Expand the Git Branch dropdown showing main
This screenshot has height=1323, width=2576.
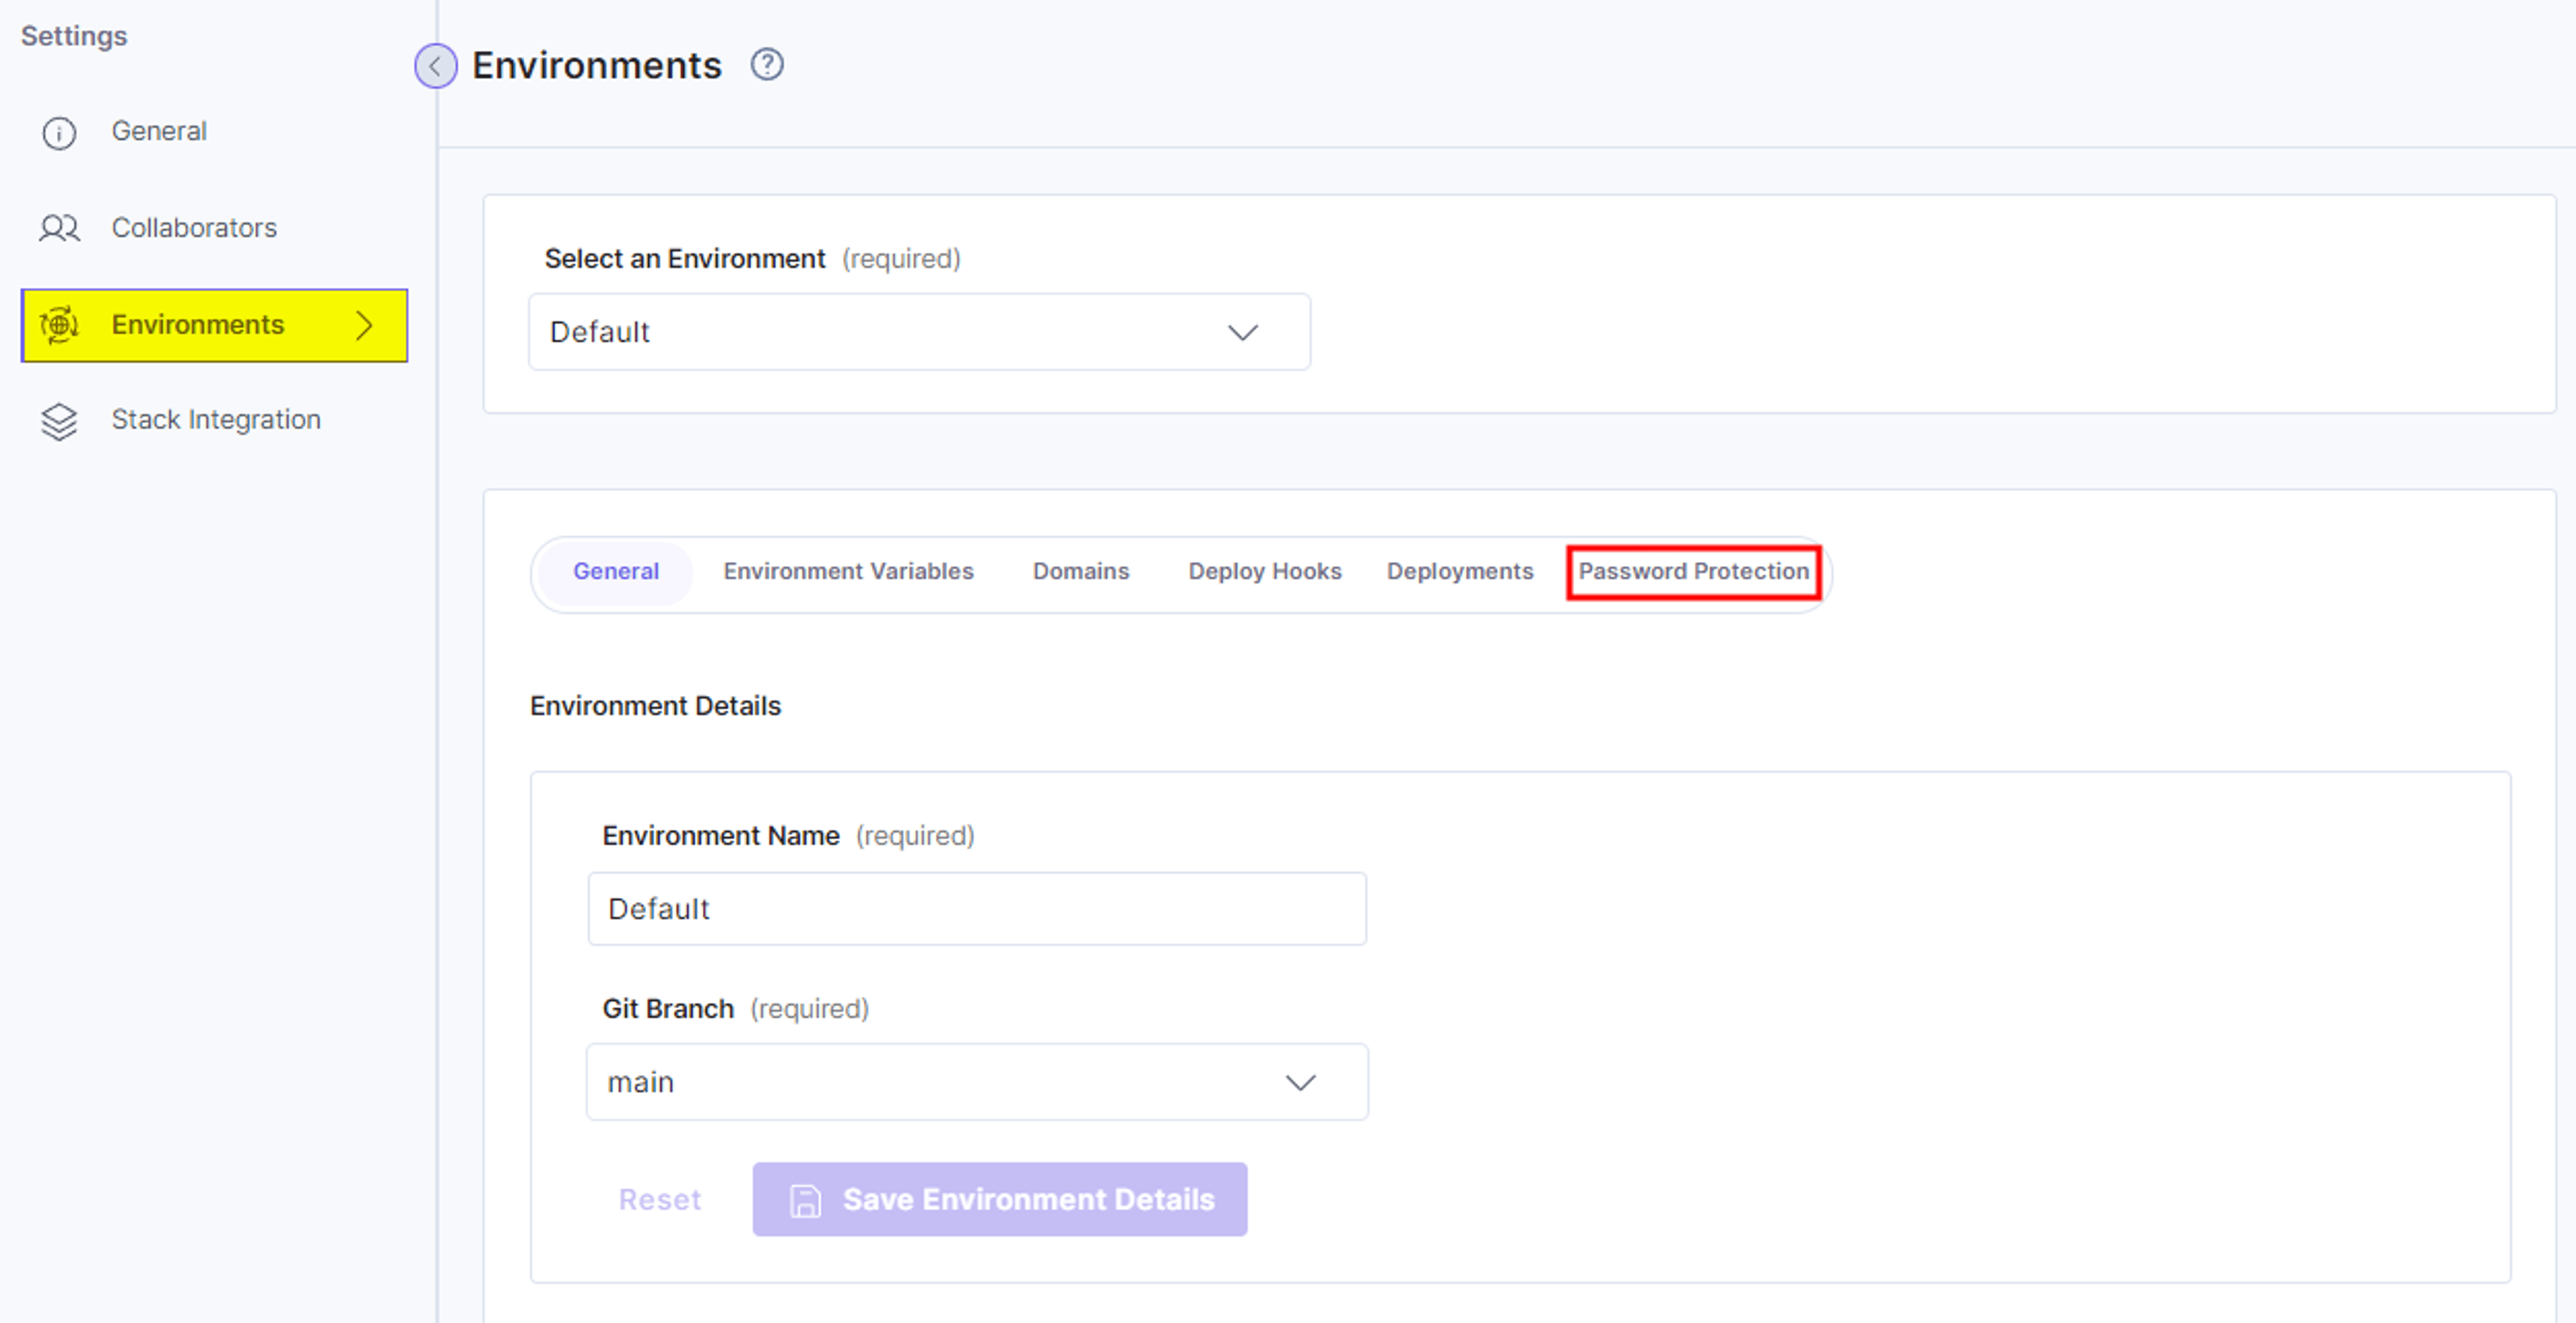(977, 1082)
